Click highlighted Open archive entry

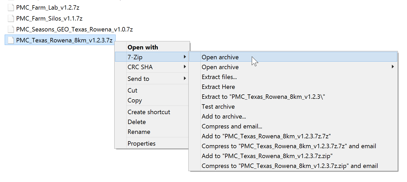(293, 57)
